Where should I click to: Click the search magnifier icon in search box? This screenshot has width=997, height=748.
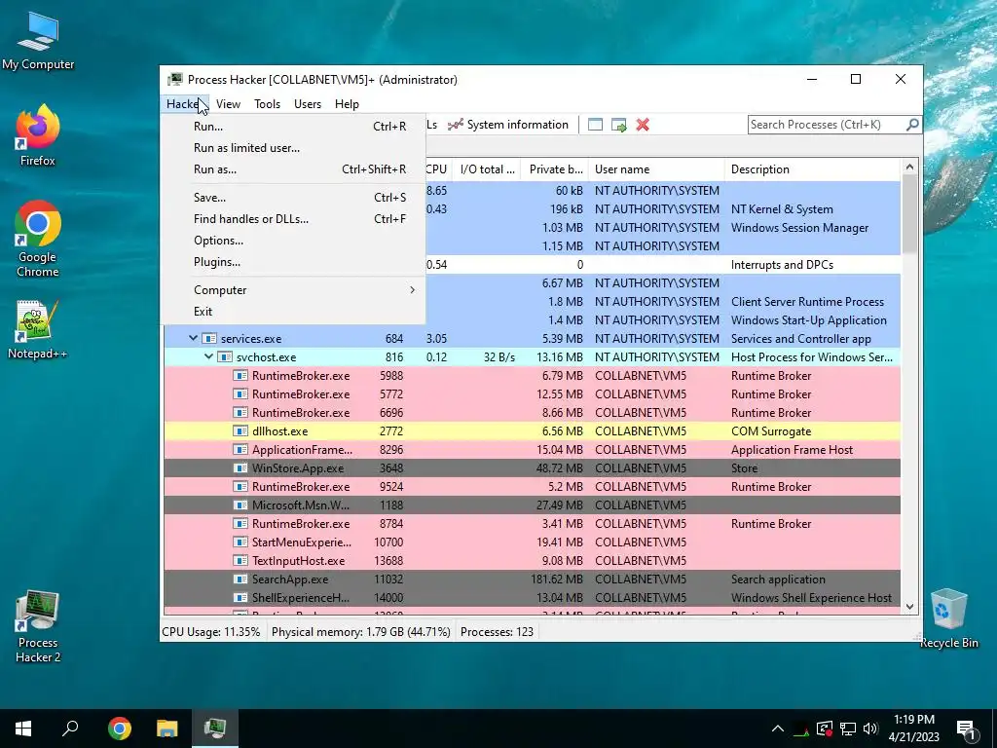click(912, 125)
